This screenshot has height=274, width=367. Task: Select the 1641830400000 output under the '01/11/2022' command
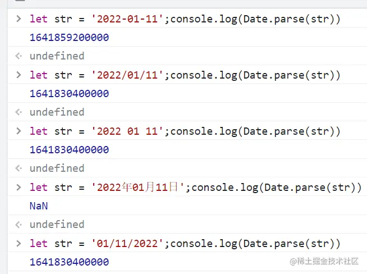(69, 262)
